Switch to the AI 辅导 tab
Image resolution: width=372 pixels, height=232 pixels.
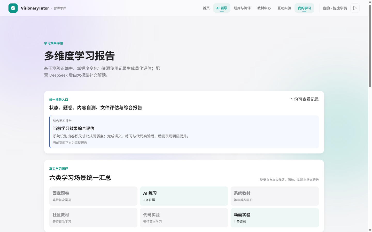point(222,8)
